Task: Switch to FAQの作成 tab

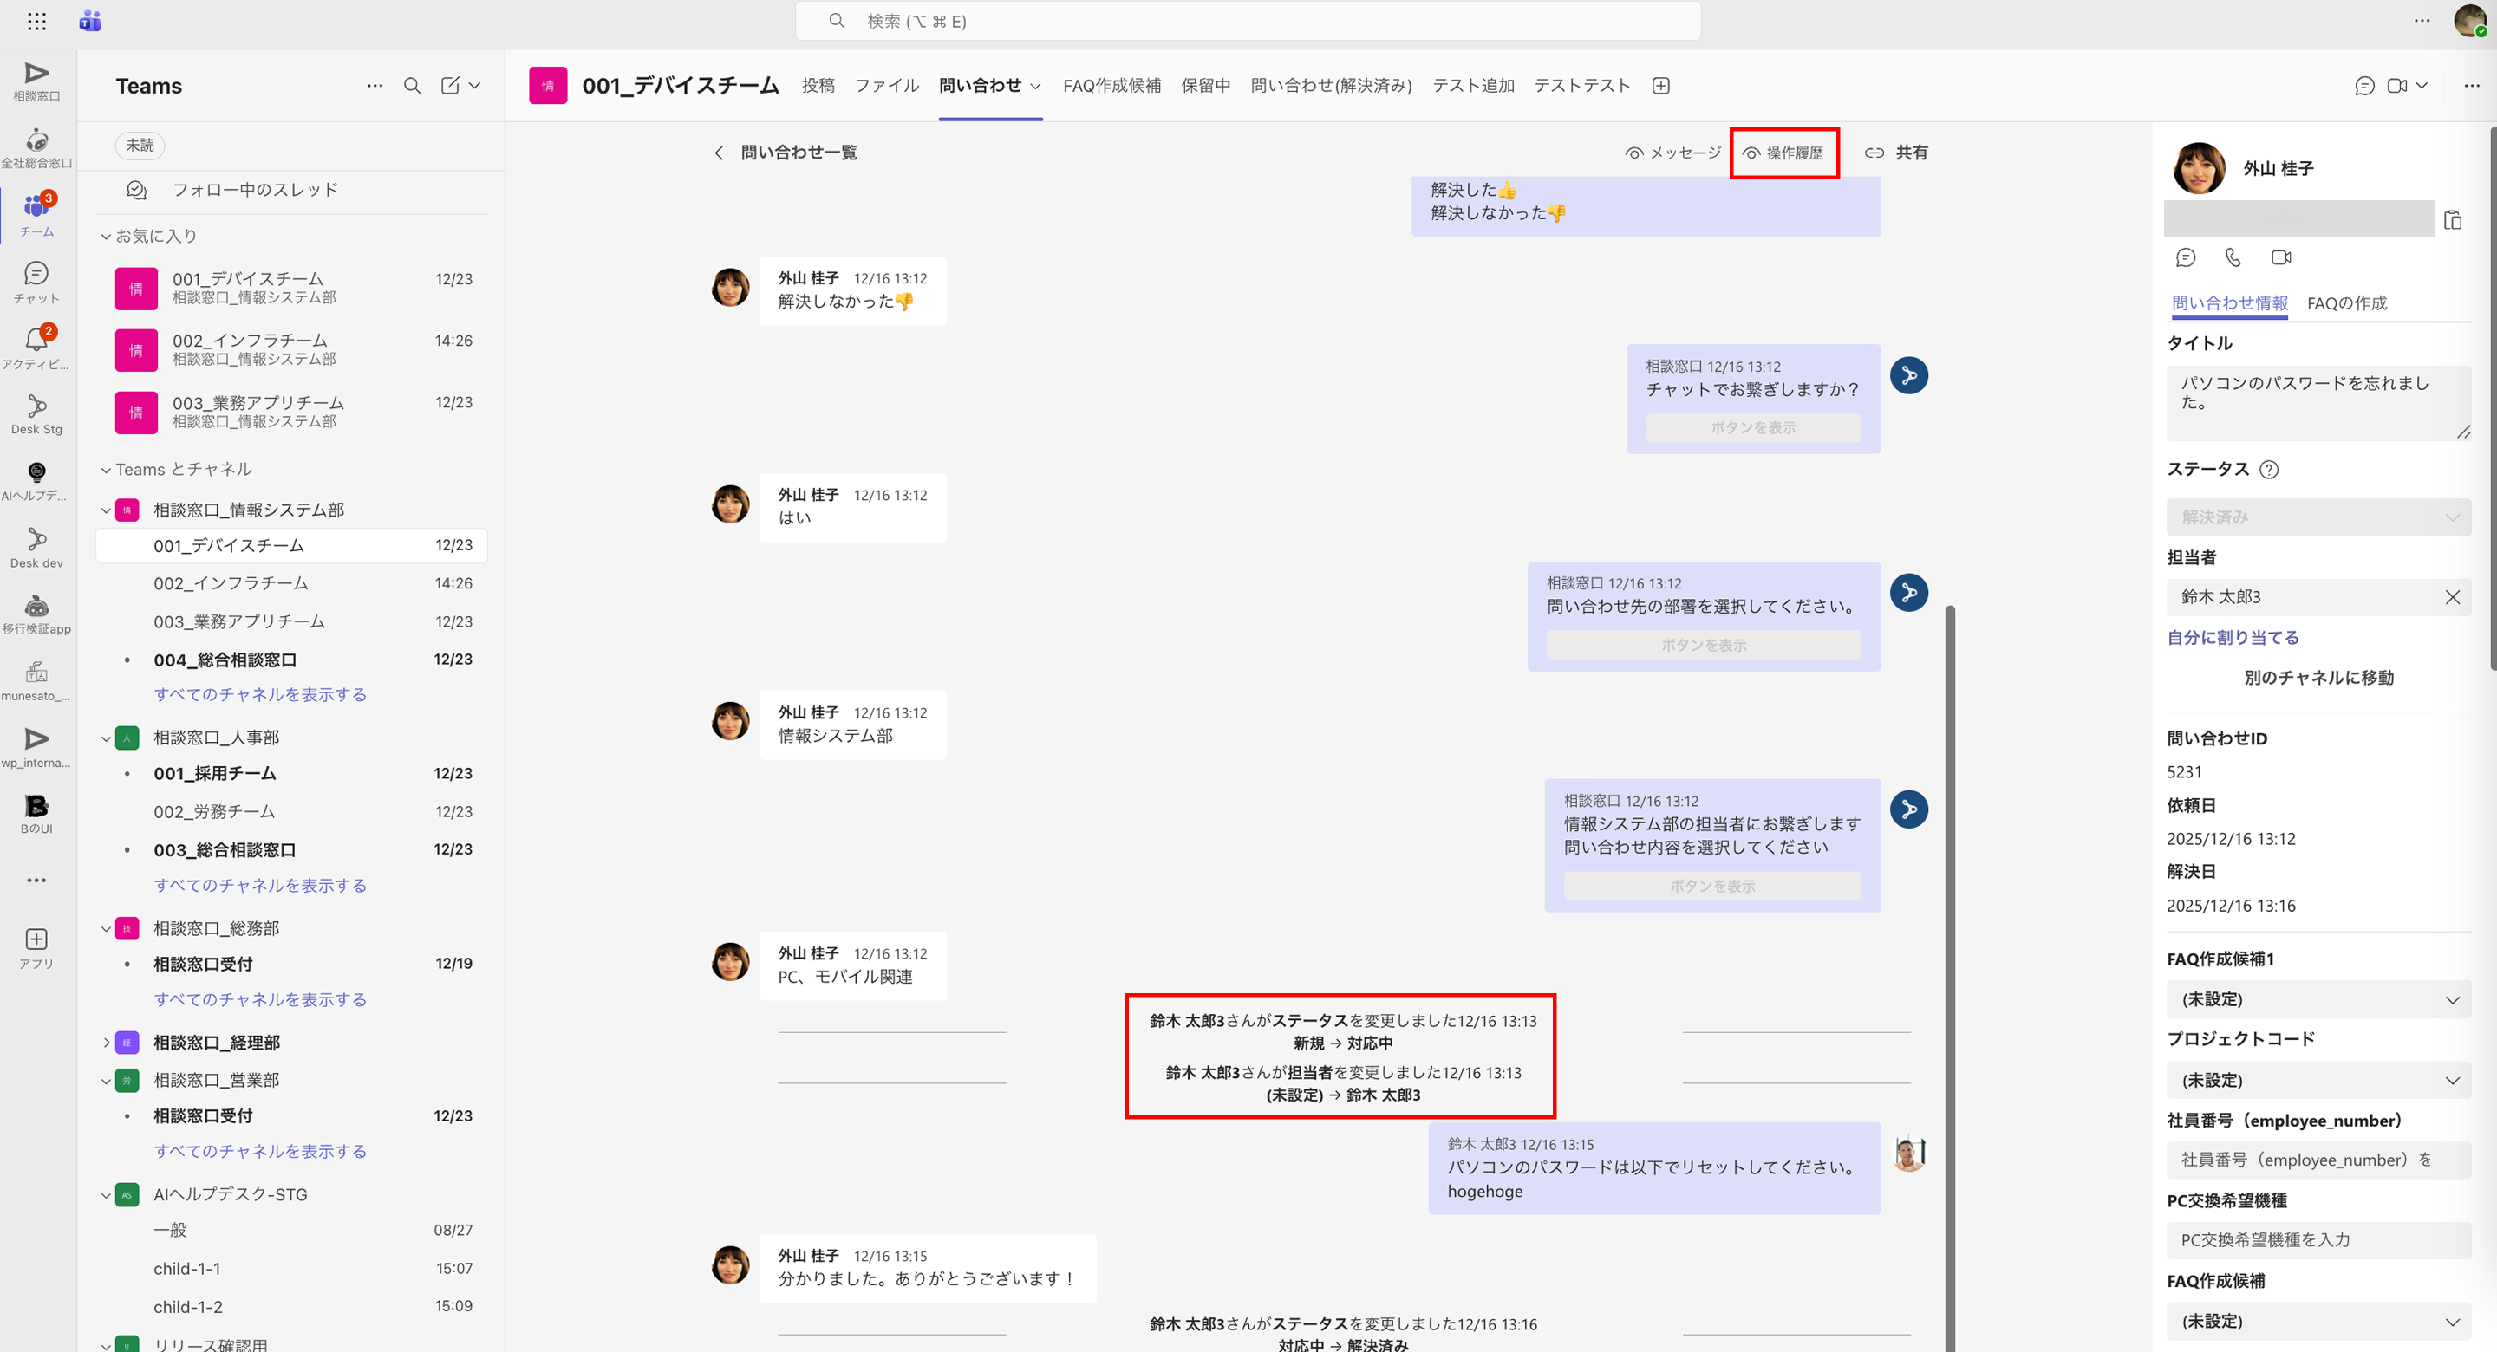Action: coord(2347,303)
